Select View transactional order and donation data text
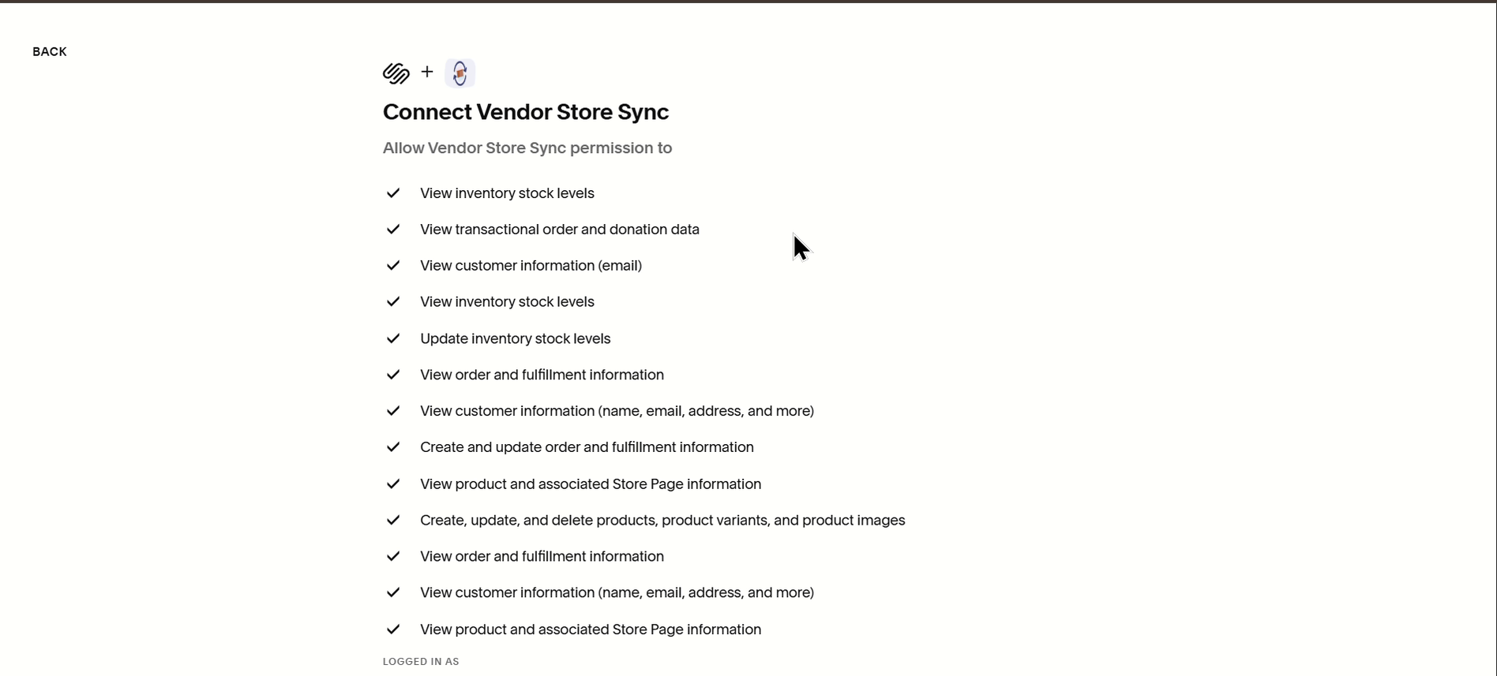This screenshot has width=1497, height=676. pyautogui.click(x=560, y=230)
